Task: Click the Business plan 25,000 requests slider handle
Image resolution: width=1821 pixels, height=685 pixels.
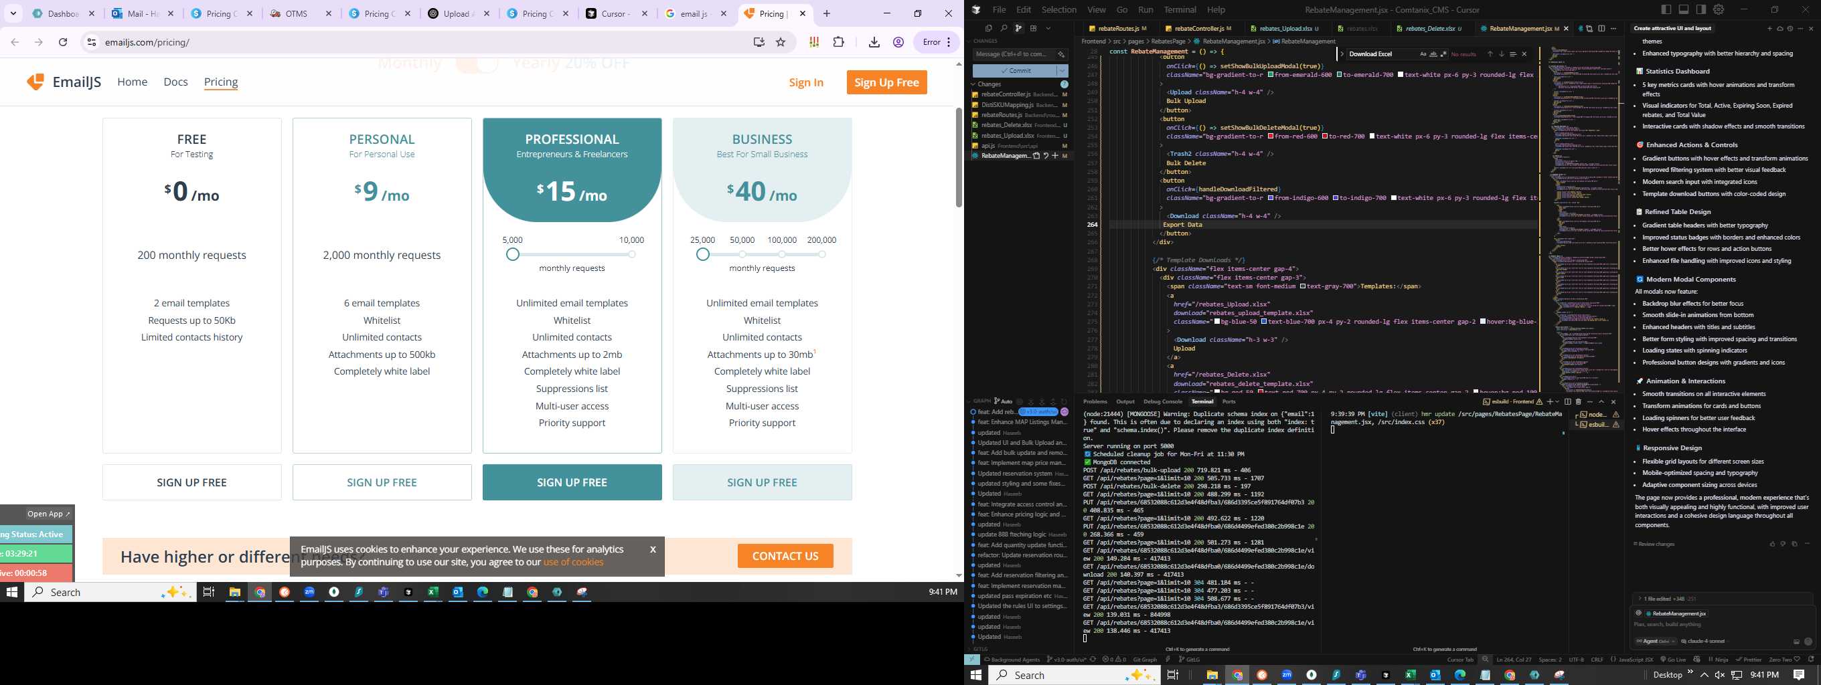Action: (703, 254)
